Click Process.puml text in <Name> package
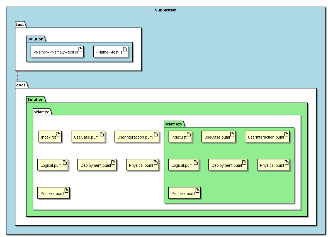 (x=52, y=194)
